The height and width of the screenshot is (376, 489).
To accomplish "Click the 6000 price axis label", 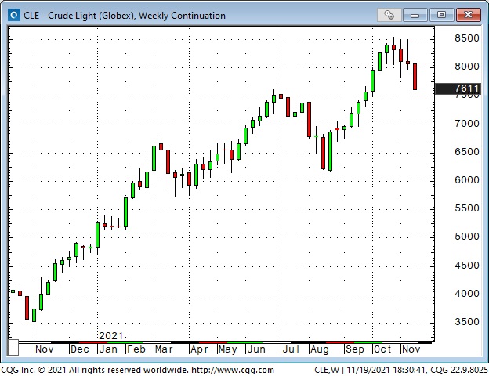I will point(467,180).
